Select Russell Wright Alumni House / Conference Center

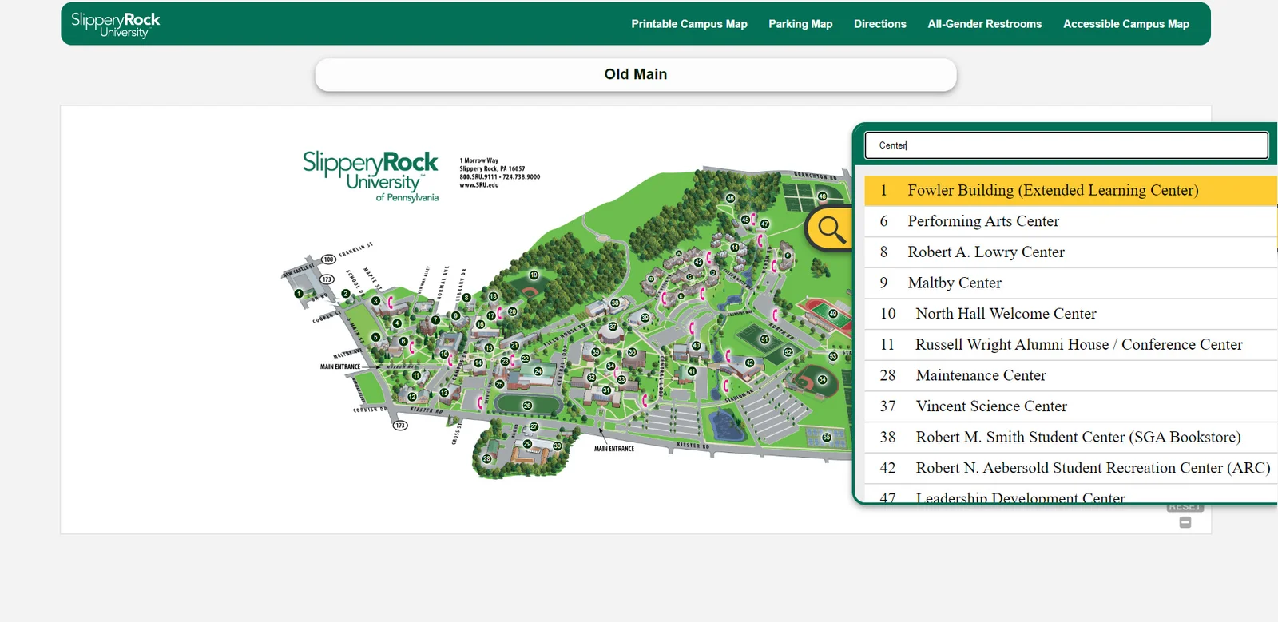point(1070,345)
